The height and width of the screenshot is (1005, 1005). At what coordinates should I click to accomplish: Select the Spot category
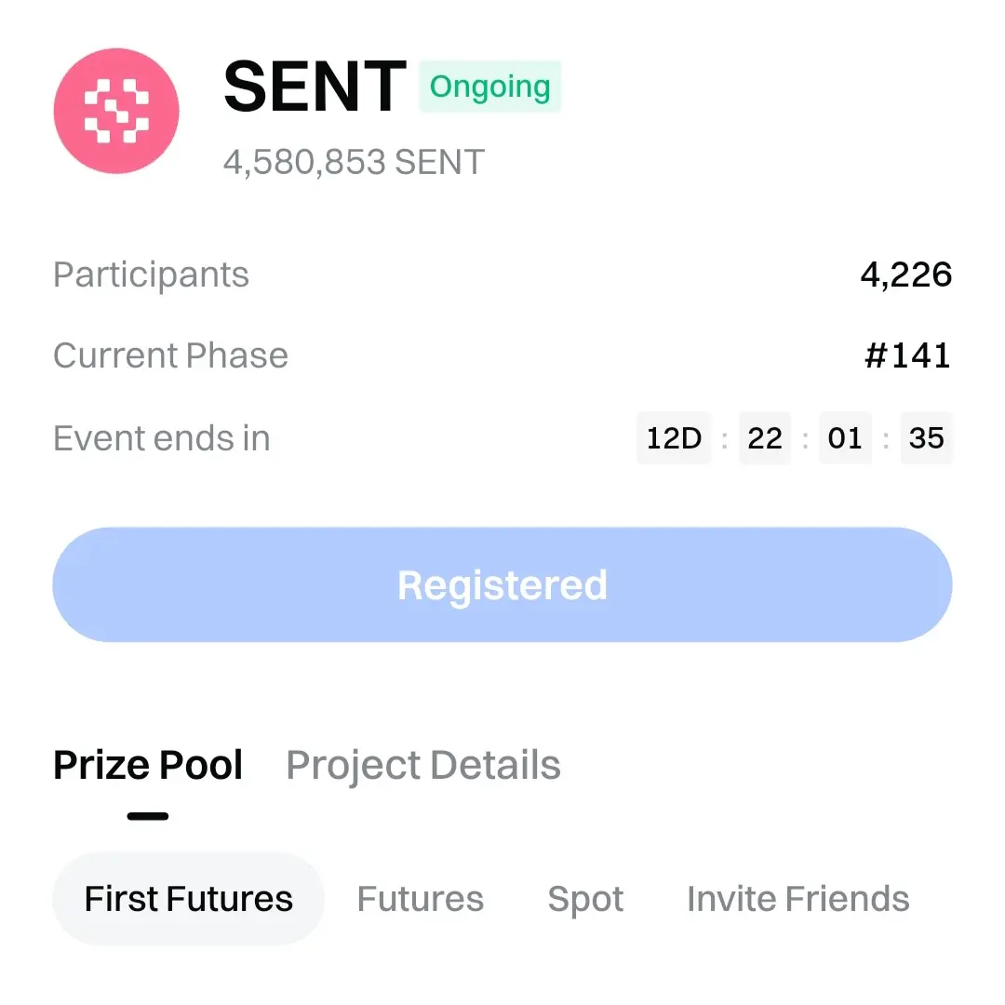(585, 899)
